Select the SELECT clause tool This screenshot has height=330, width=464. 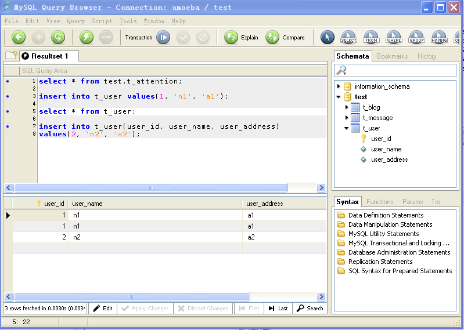pyautogui.click(x=348, y=38)
